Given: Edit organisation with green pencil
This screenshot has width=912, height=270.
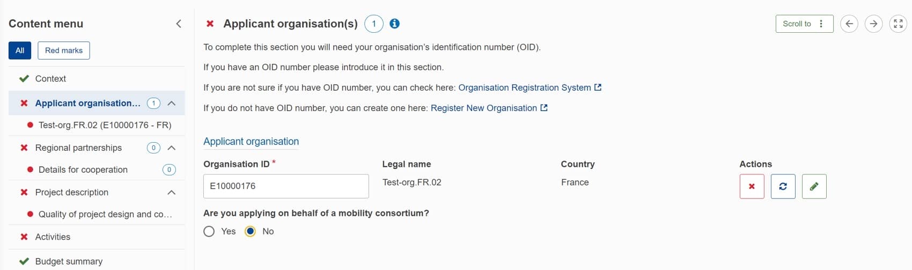Looking at the screenshot, I should click(814, 186).
